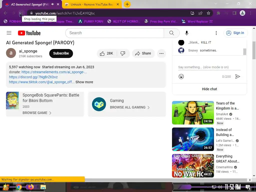256x192 pixels.
Task: Open the FURRY PORN bookmark
Action: coord(90,21)
